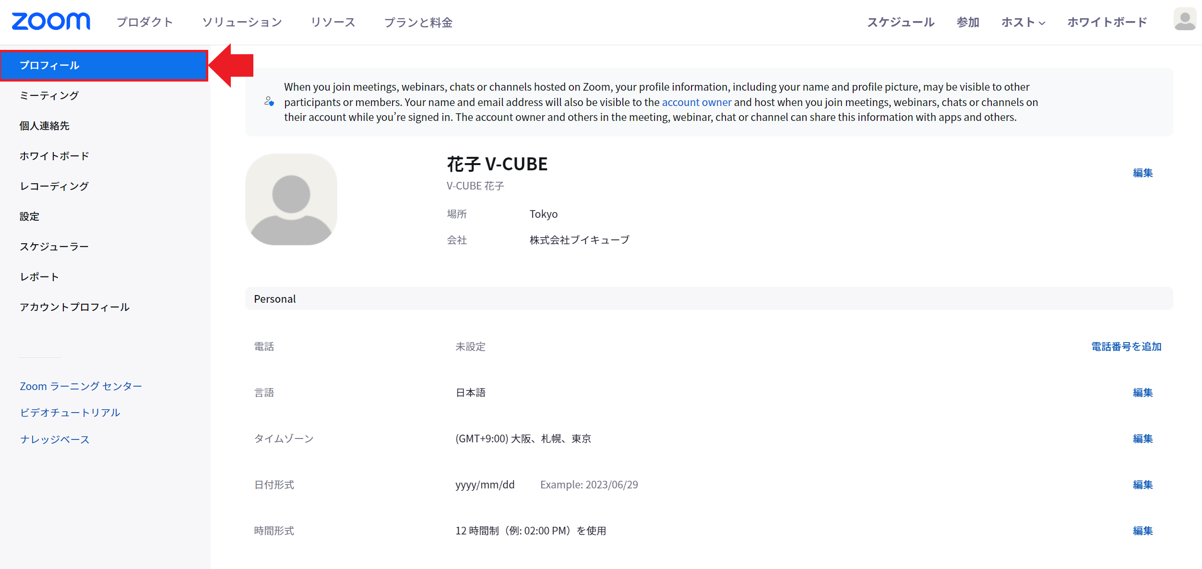Viewport: 1202px width, 569px height.
Task: Open スケジューラー in the sidebar
Action: coord(54,247)
